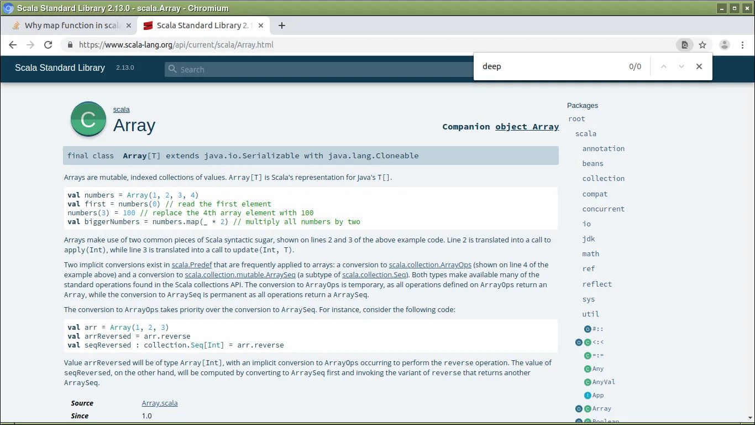
Task: Follow the scala.collection.Seq link
Action: coord(374,274)
